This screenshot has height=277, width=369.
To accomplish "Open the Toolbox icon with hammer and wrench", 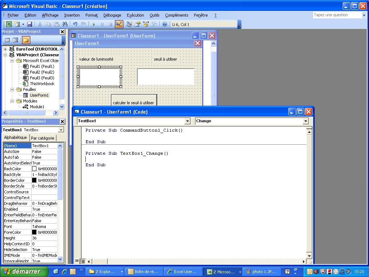I will point(154,24).
